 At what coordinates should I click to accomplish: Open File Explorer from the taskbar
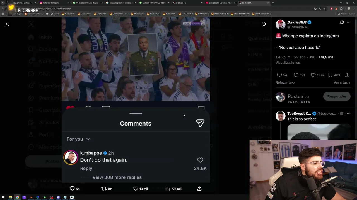(10, 197)
